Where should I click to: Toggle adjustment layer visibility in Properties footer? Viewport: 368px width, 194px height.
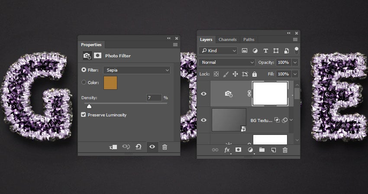point(152,147)
